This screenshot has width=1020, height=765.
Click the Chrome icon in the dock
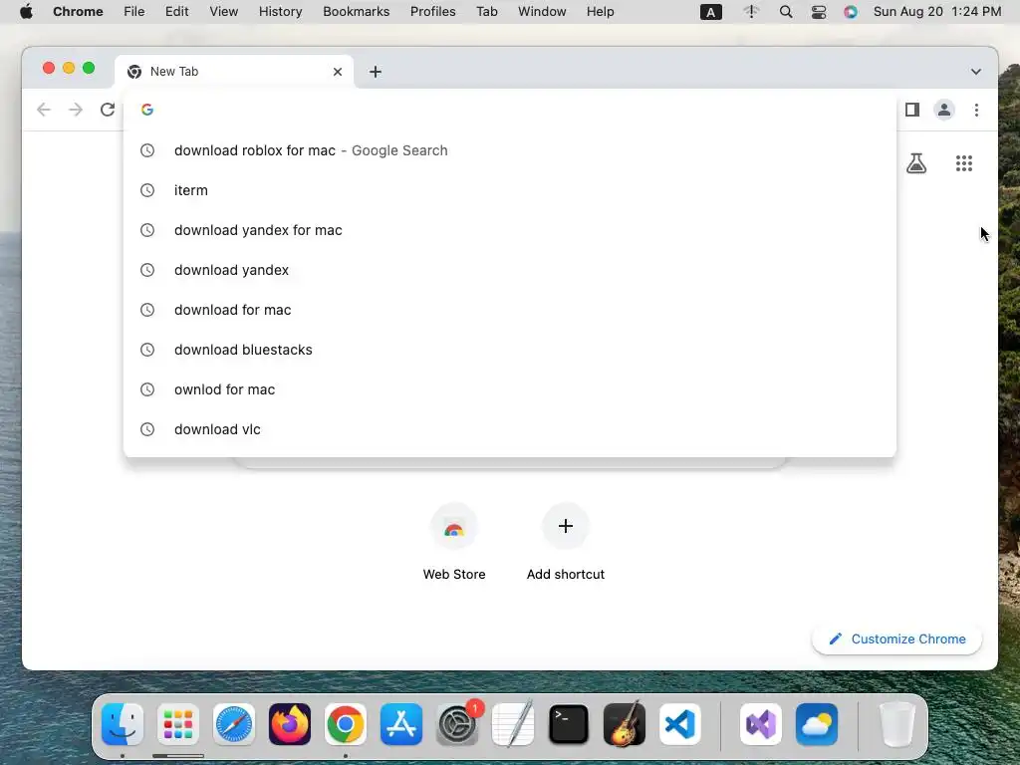pos(346,724)
